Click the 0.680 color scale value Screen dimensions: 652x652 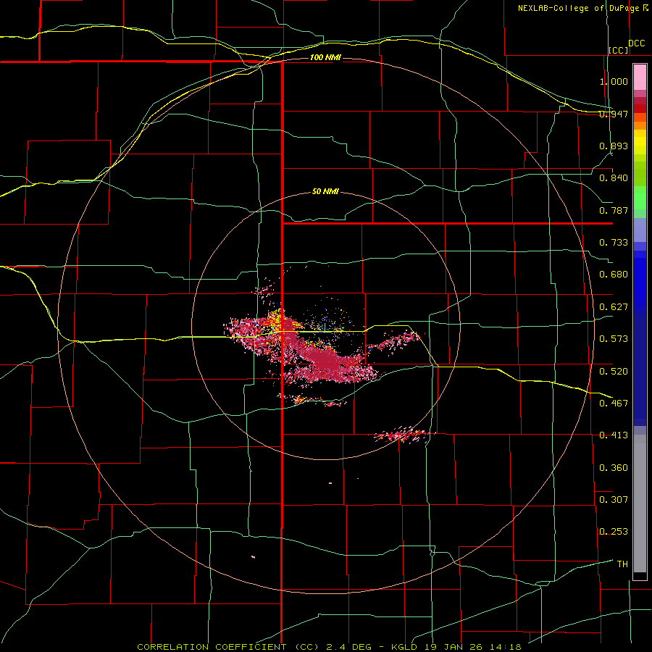click(x=614, y=275)
